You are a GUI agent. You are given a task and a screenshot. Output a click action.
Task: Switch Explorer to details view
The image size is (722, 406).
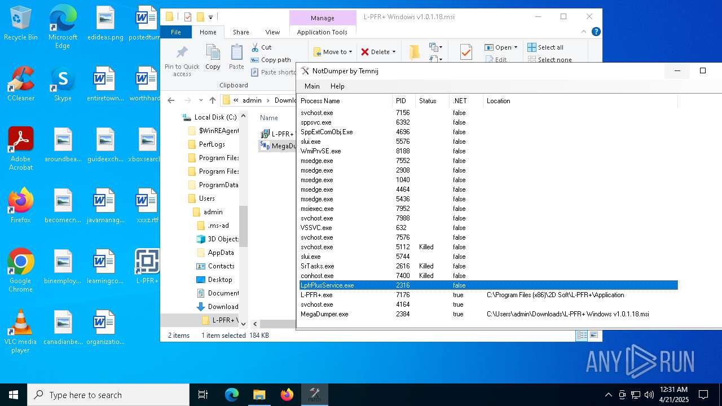(x=582, y=336)
